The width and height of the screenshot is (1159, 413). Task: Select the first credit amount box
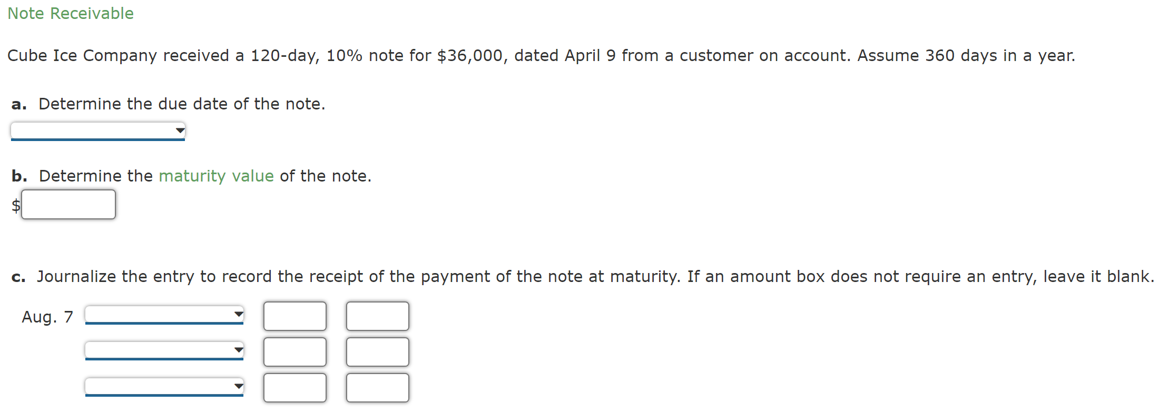377,316
